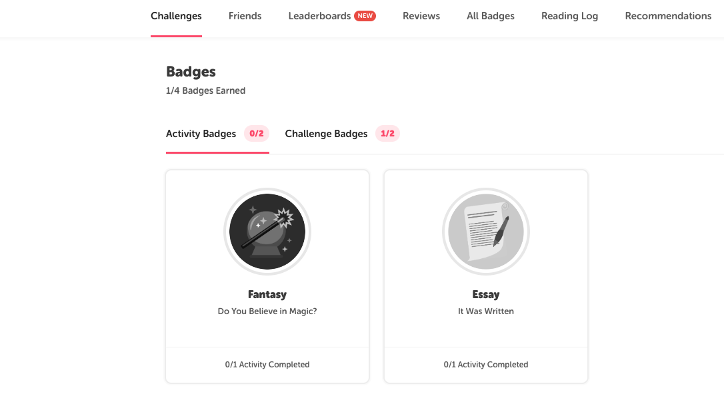The width and height of the screenshot is (724, 396).
Task: Select the Activity Badges tab
Action: tap(201, 134)
